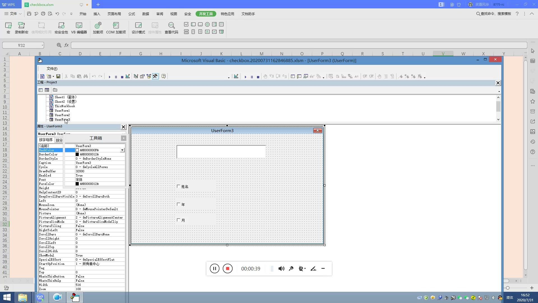Toggle folders in the Project panel
This screenshot has width=538, height=303.
pos(55,90)
